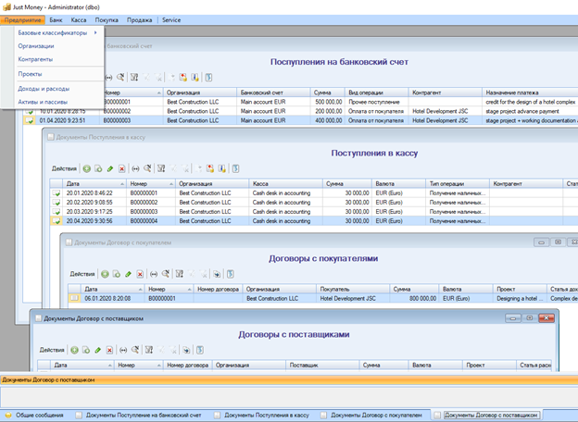
Task: Click status icon of customer contract B00000001
Action: click(74, 299)
